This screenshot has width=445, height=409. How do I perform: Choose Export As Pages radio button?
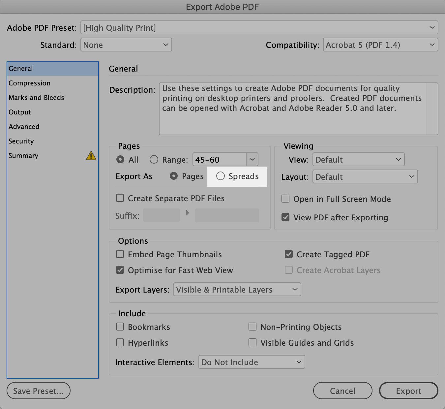click(x=174, y=176)
